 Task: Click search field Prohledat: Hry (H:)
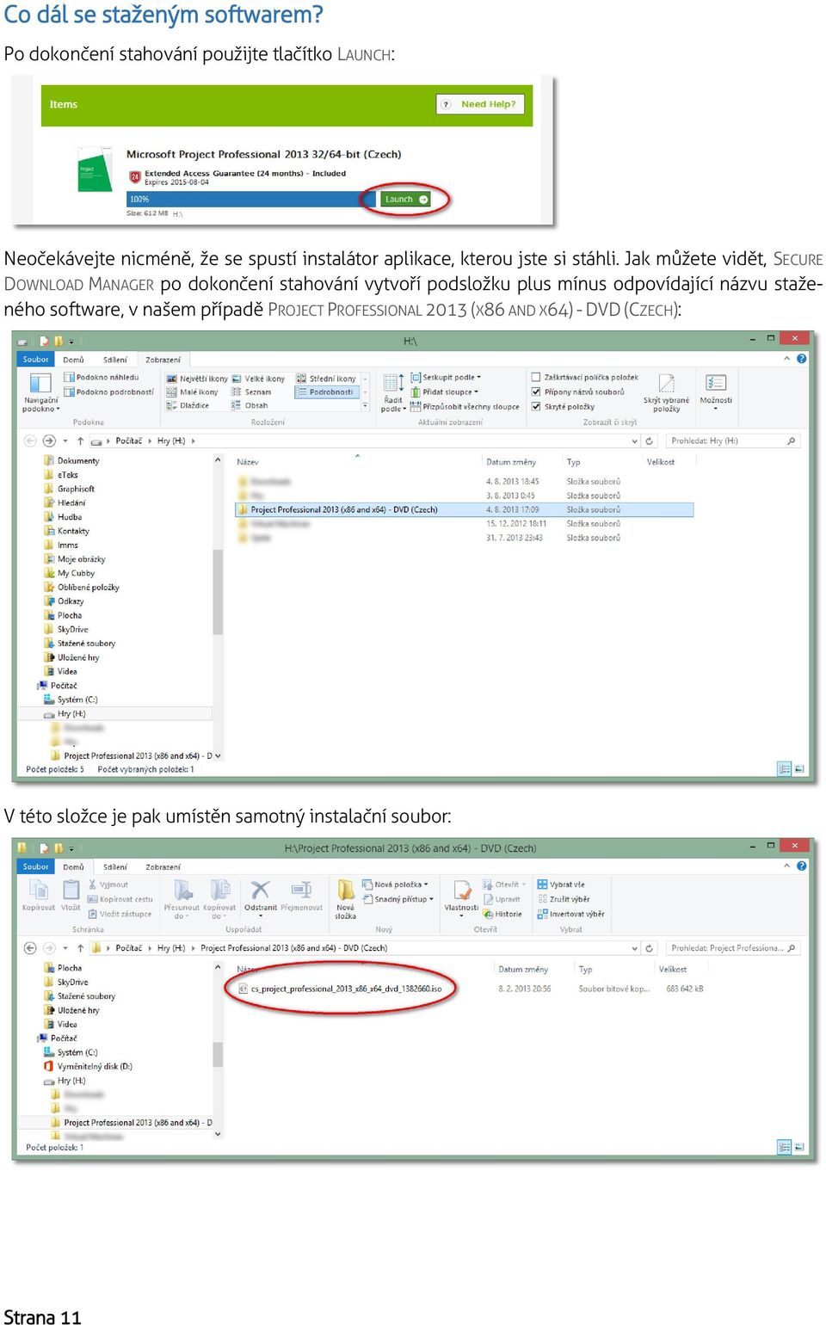[733, 441]
